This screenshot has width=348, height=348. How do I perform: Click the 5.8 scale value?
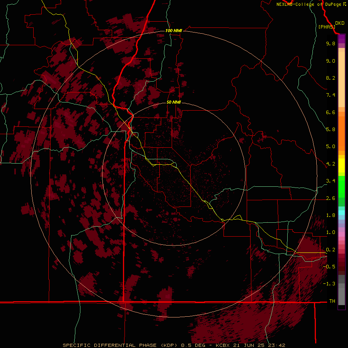point(331,130)
